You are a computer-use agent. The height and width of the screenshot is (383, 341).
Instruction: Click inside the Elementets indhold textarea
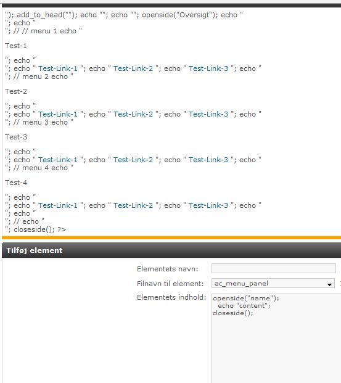(276, 339)
